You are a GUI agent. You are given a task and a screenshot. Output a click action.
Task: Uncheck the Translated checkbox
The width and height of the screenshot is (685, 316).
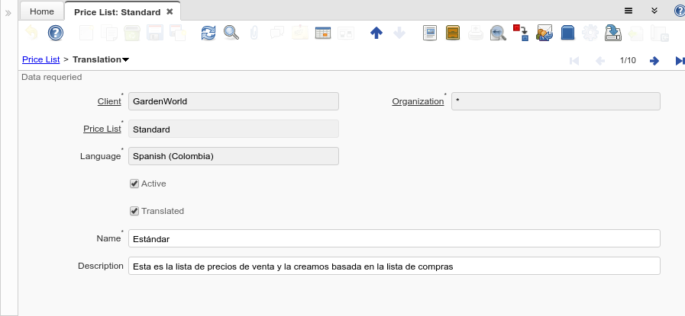(134, 211)
